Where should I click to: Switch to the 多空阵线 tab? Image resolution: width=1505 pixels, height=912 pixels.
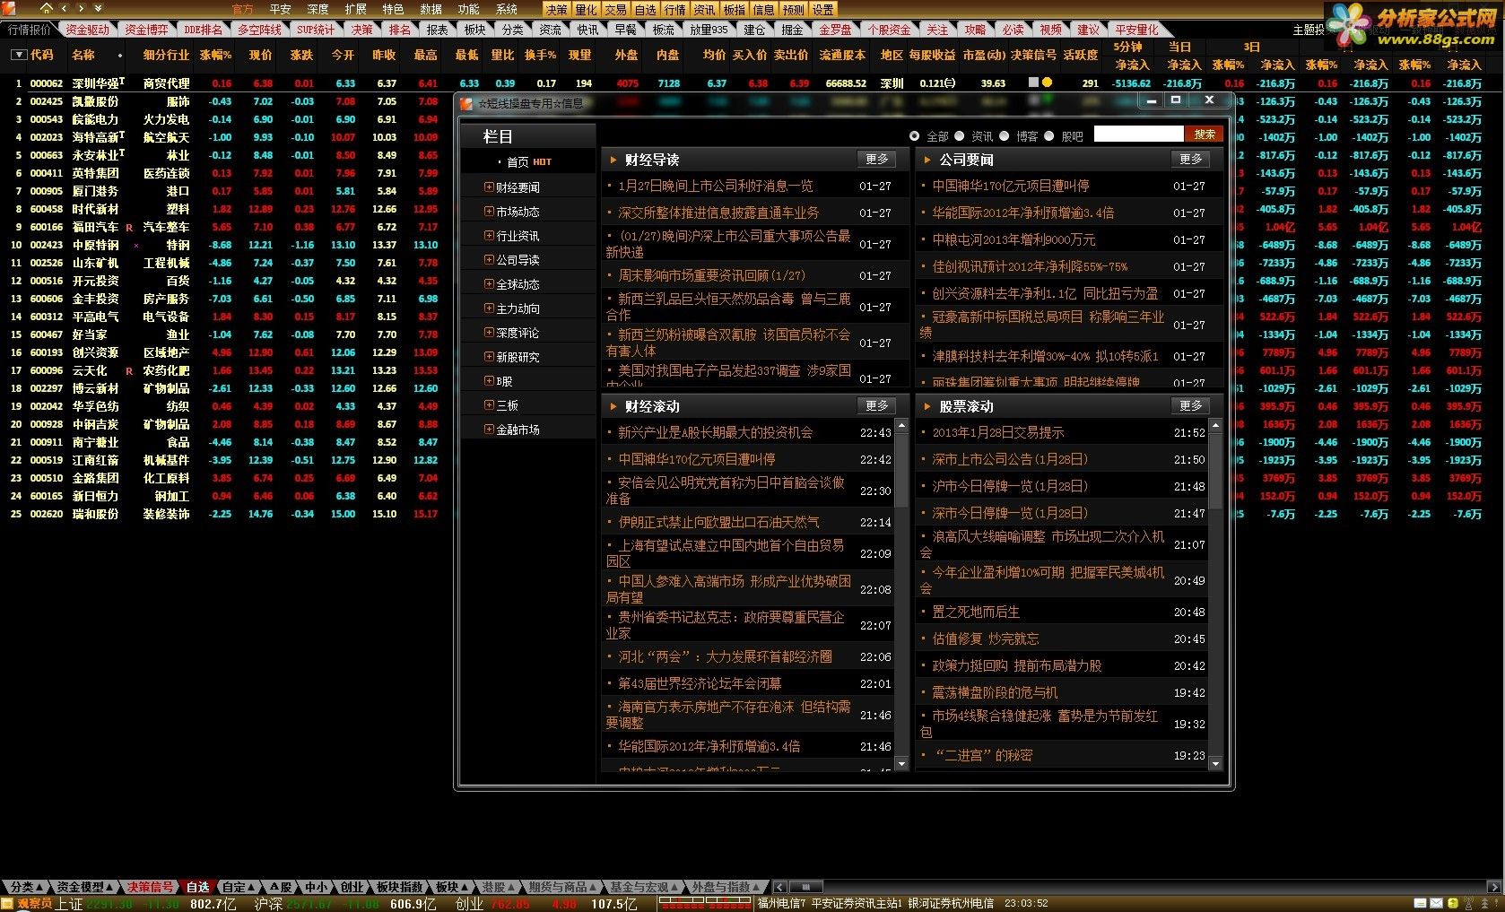click(x=260, y=30)
